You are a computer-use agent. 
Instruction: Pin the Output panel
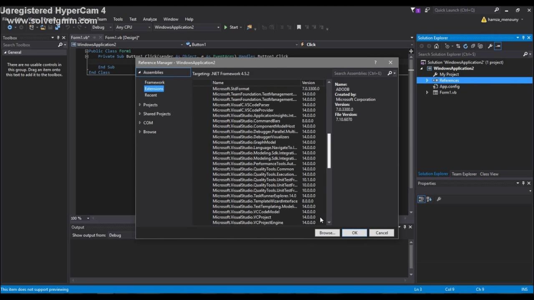pyautogui.click(x=405, y=227)
